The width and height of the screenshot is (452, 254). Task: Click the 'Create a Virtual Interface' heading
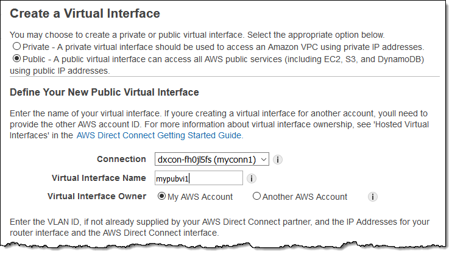85,13
